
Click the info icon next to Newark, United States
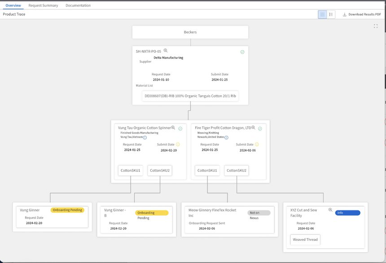pyautogui.click(x=226, y=138)
